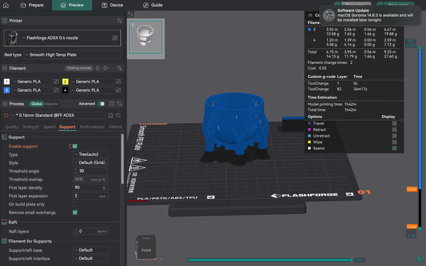Screen dimensions: 426x266
Task: Switch to the Device tab
Action: pyautogui.click(x=112, y=5)
